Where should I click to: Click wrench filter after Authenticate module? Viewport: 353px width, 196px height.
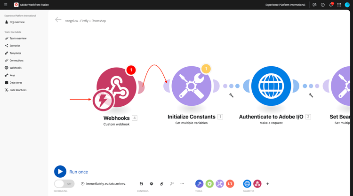(x=311, y=95)
